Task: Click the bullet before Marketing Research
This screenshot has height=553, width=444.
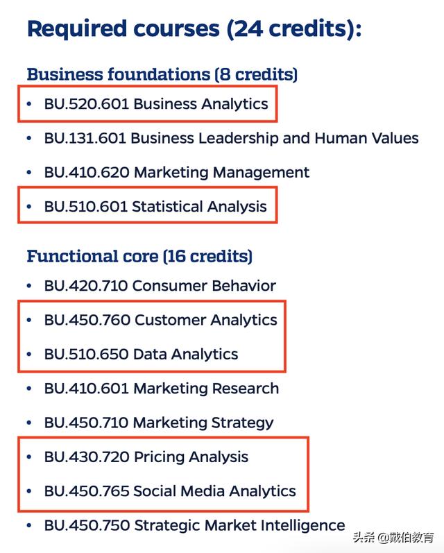Action: pyautogui.click(x=29, y=389)
